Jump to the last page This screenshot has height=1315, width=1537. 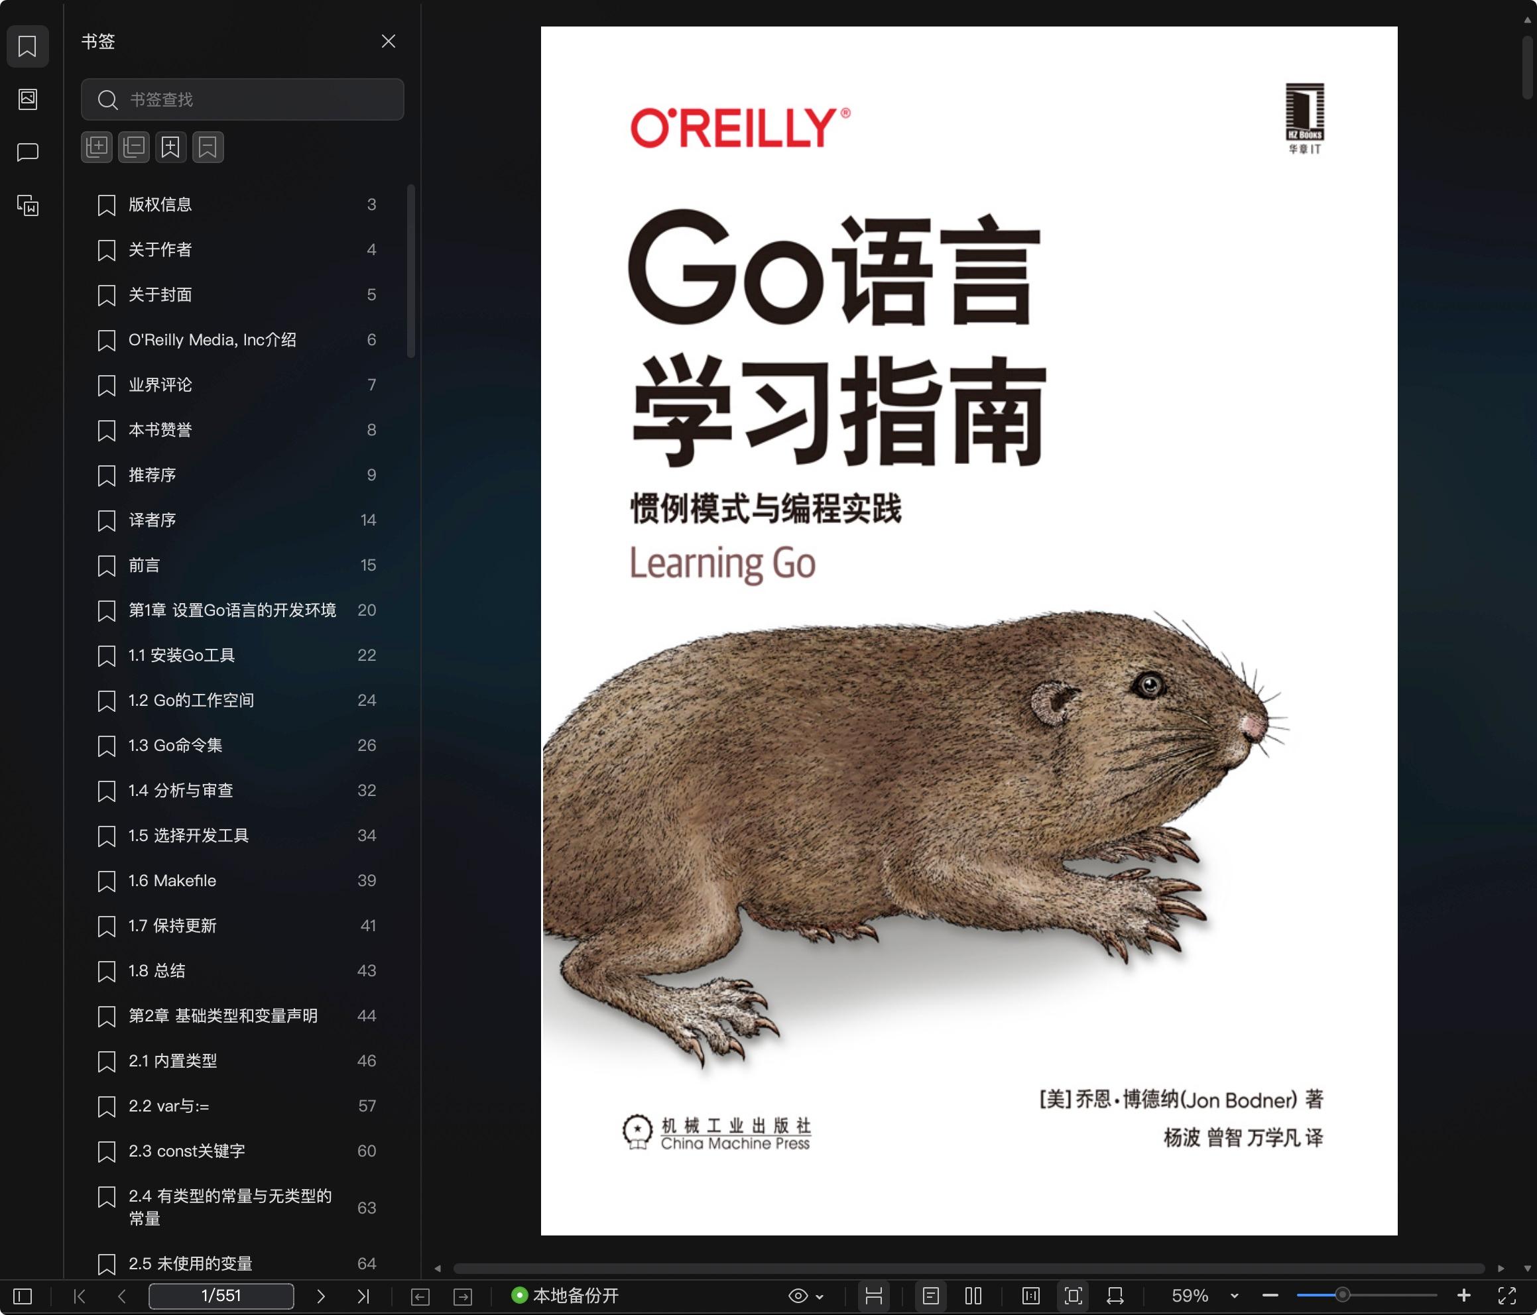[x=363, y=1296]
